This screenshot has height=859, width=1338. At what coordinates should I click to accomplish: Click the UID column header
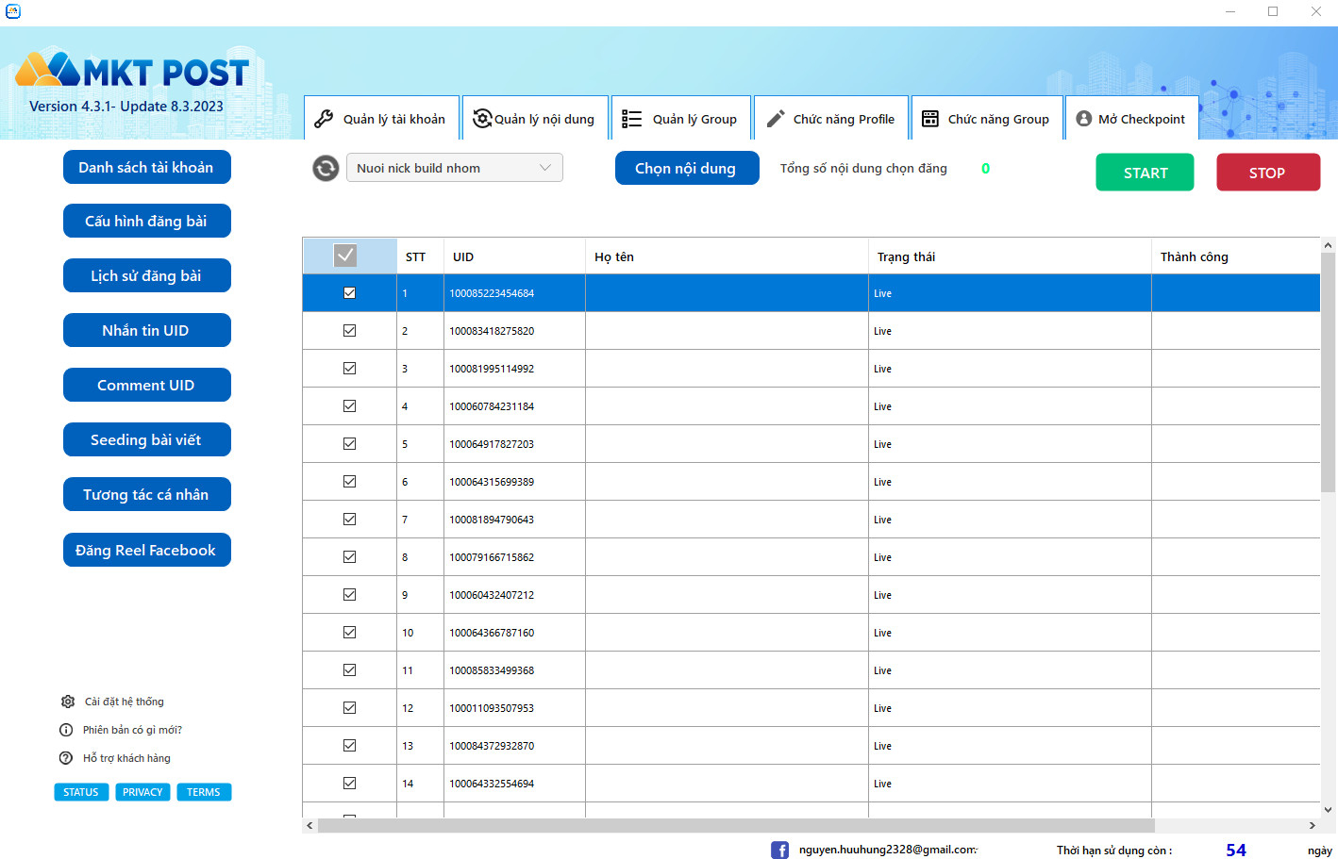514,256
